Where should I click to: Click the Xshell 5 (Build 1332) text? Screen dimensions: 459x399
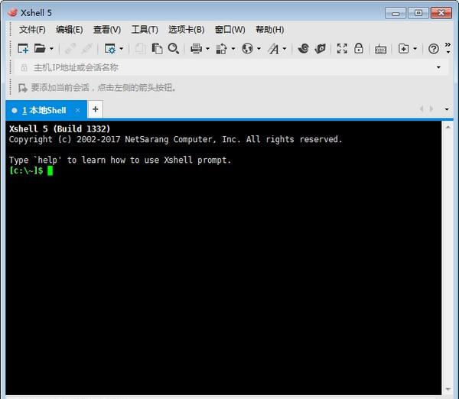click(60, 128)
